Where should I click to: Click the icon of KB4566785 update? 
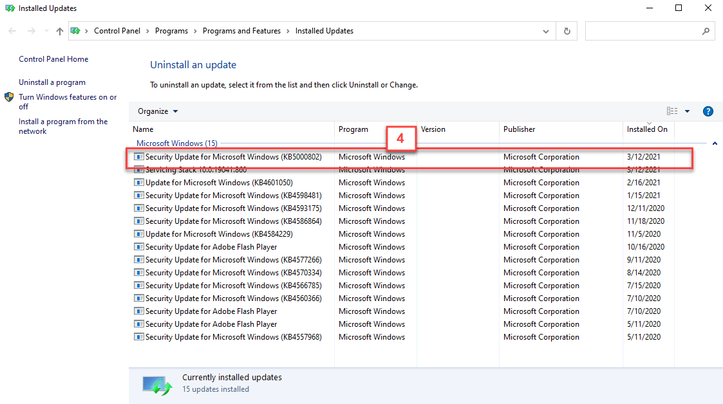tap(139, 286)
